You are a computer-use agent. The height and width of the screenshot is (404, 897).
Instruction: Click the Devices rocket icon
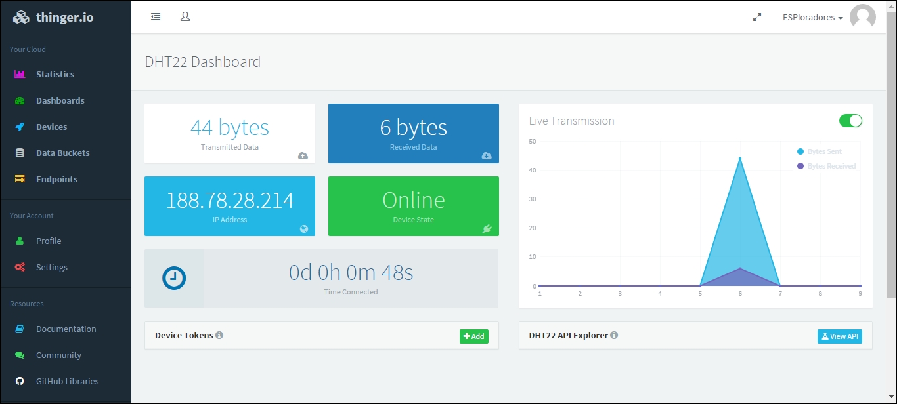click(x=20, y=127)
